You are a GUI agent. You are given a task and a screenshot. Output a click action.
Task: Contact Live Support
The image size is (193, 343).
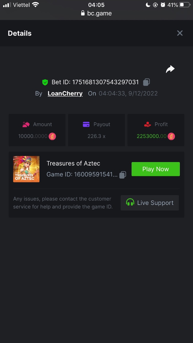(150, 203)
